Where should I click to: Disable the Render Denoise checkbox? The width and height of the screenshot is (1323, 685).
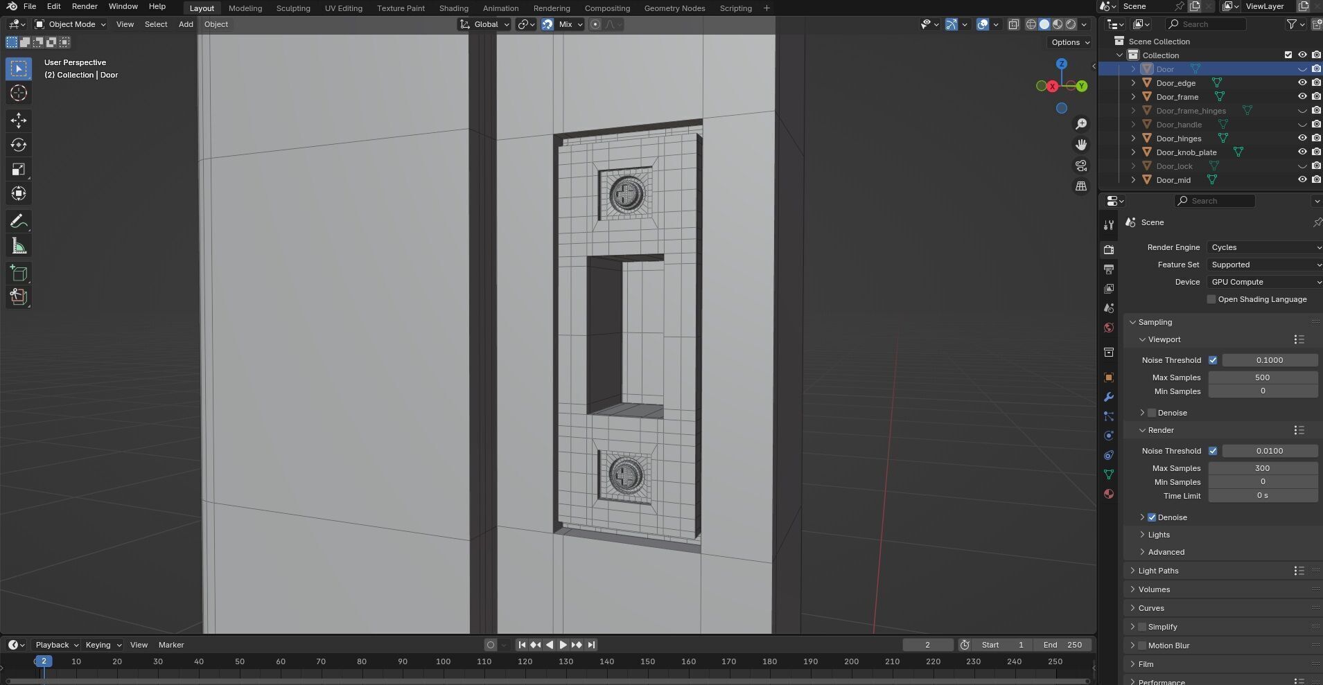coord(1152,517)
